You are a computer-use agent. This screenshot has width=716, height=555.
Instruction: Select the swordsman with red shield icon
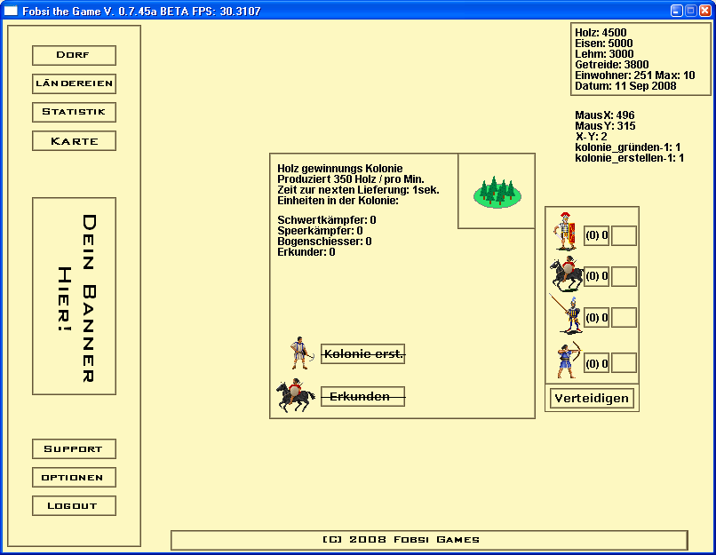click(564, 234)
